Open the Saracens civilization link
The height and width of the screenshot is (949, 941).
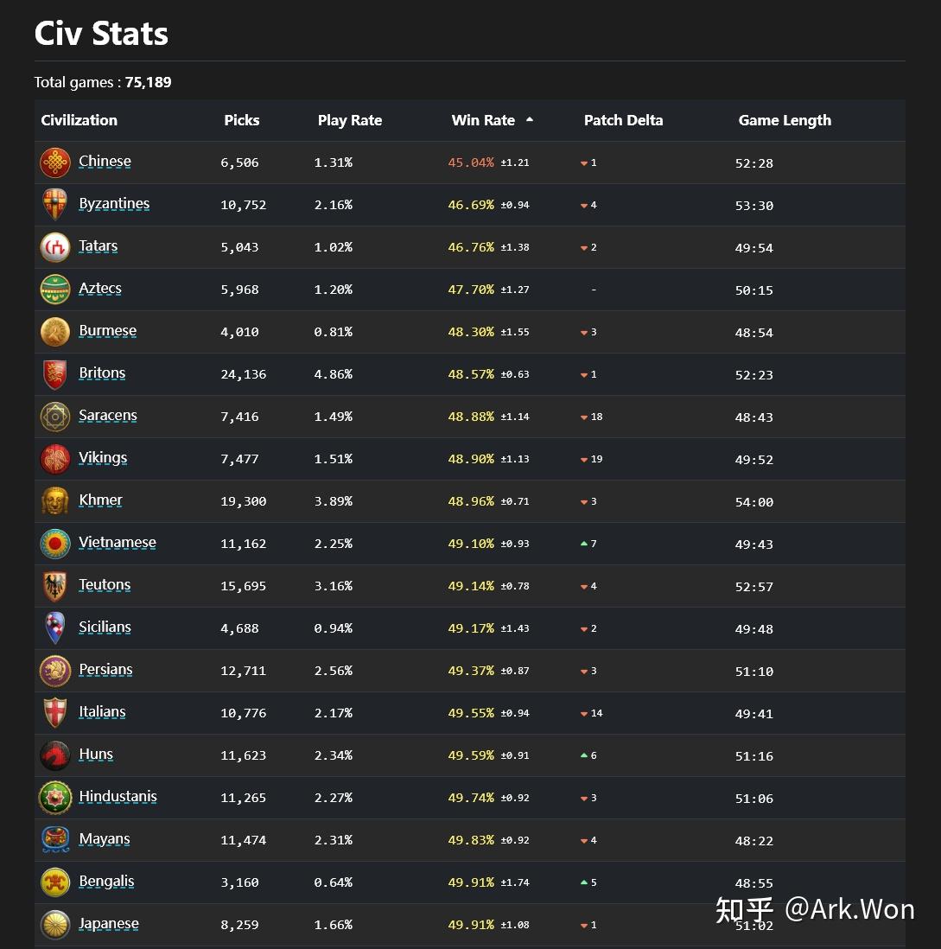(108, 416)
